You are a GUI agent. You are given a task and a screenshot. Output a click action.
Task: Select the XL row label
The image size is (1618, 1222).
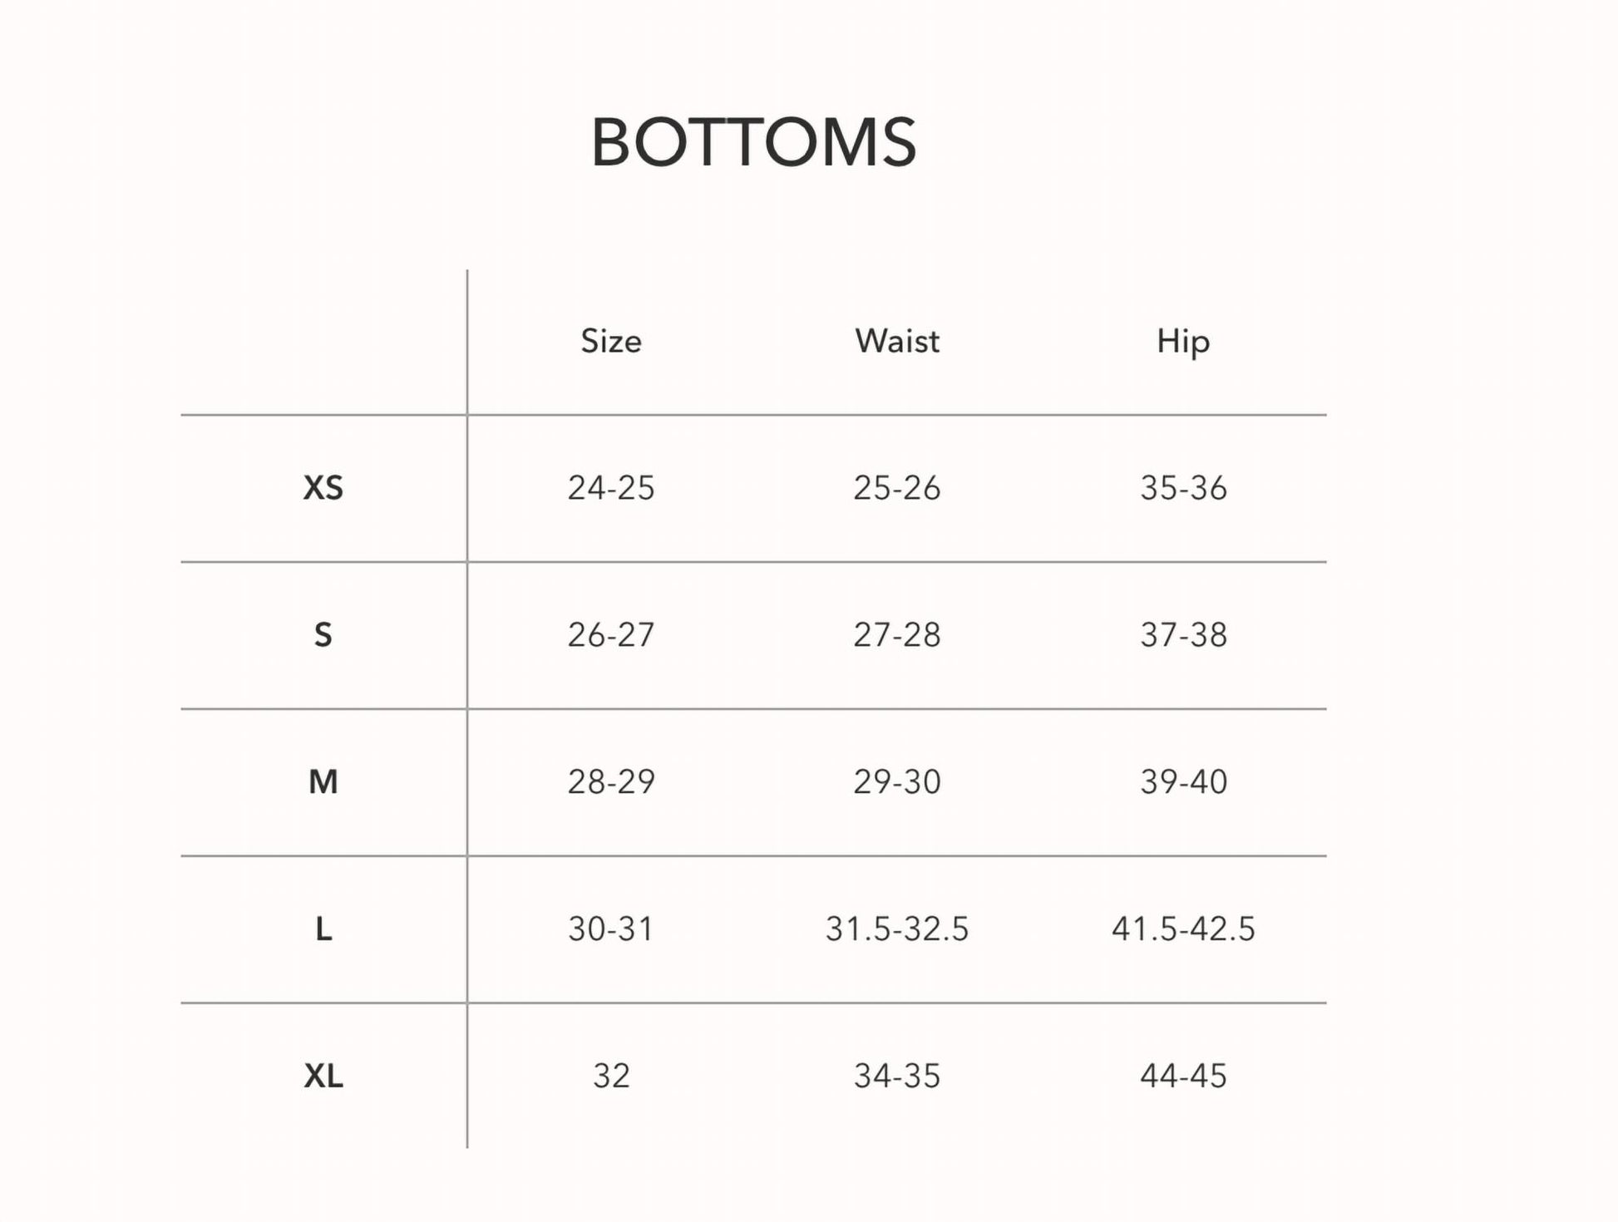[x=323, y=1076]
